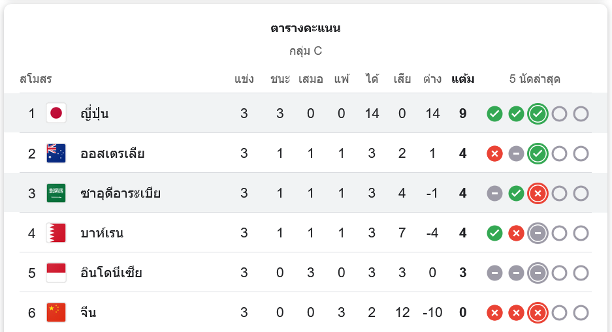Click Indonesia's first gray draw icon
612x332 pixels.
pyautogui.click(x=494, y=273)
